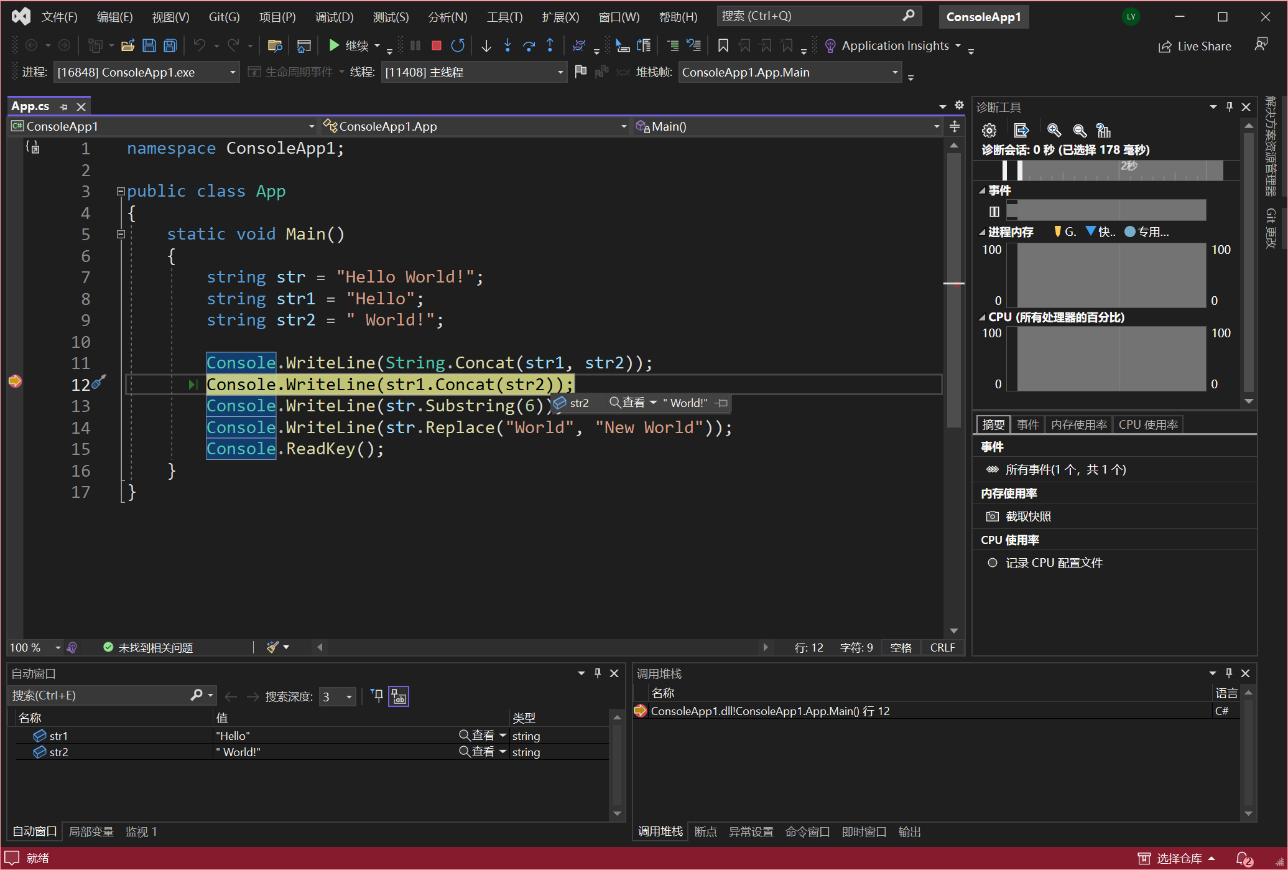Open the Debug (调试) menu
1288x870 pixels.
(334, 17)
